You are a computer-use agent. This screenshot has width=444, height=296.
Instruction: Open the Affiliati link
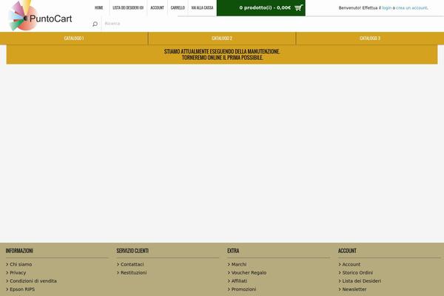(239, 281)
